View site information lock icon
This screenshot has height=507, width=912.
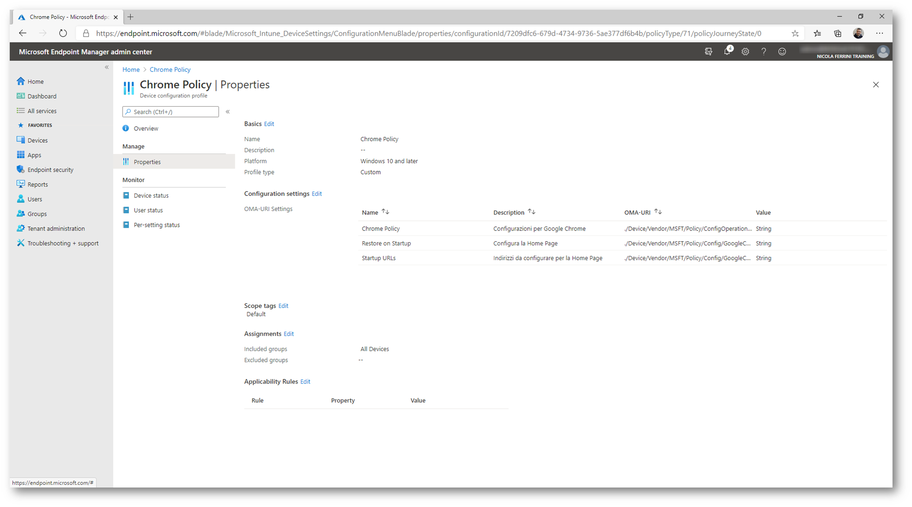click(86, 33)
